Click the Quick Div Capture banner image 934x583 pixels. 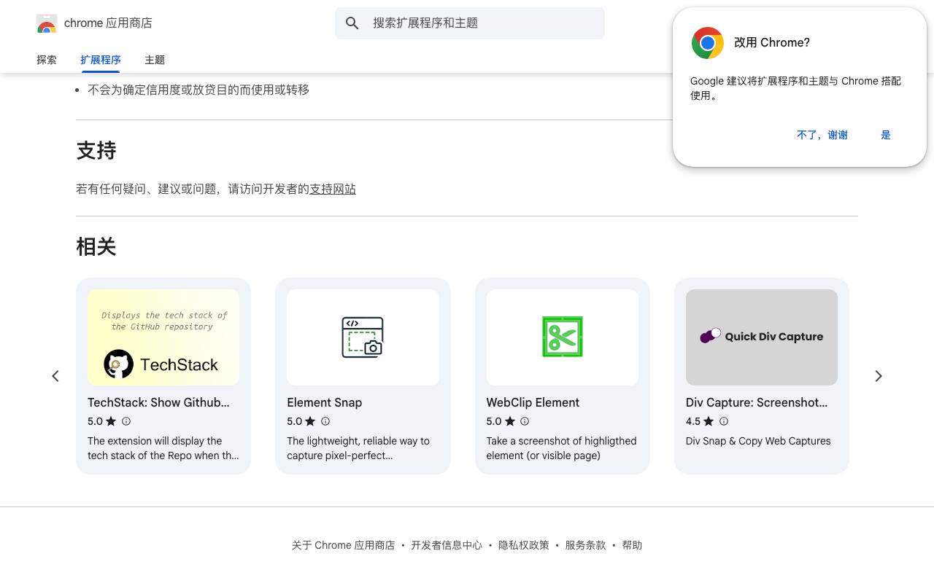click(x=762, y=337)
